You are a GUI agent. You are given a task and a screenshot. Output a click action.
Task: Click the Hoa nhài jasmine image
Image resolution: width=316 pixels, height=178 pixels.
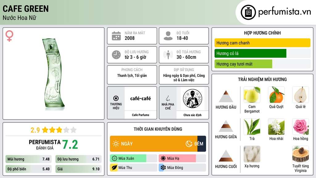click(x=276, y=126)
